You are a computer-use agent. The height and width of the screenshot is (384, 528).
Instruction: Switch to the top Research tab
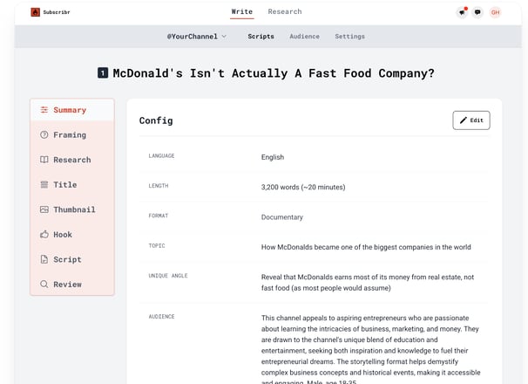(x=285, y=12)
